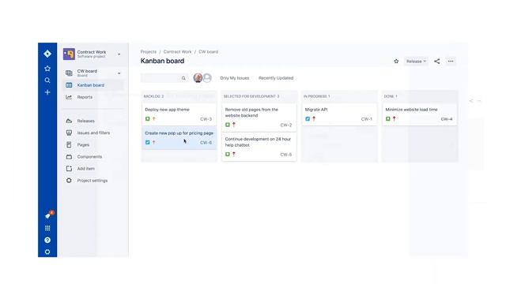Click the Projects breadcrumb link
This screenshot has width=506, height=284.
point(149,51)
